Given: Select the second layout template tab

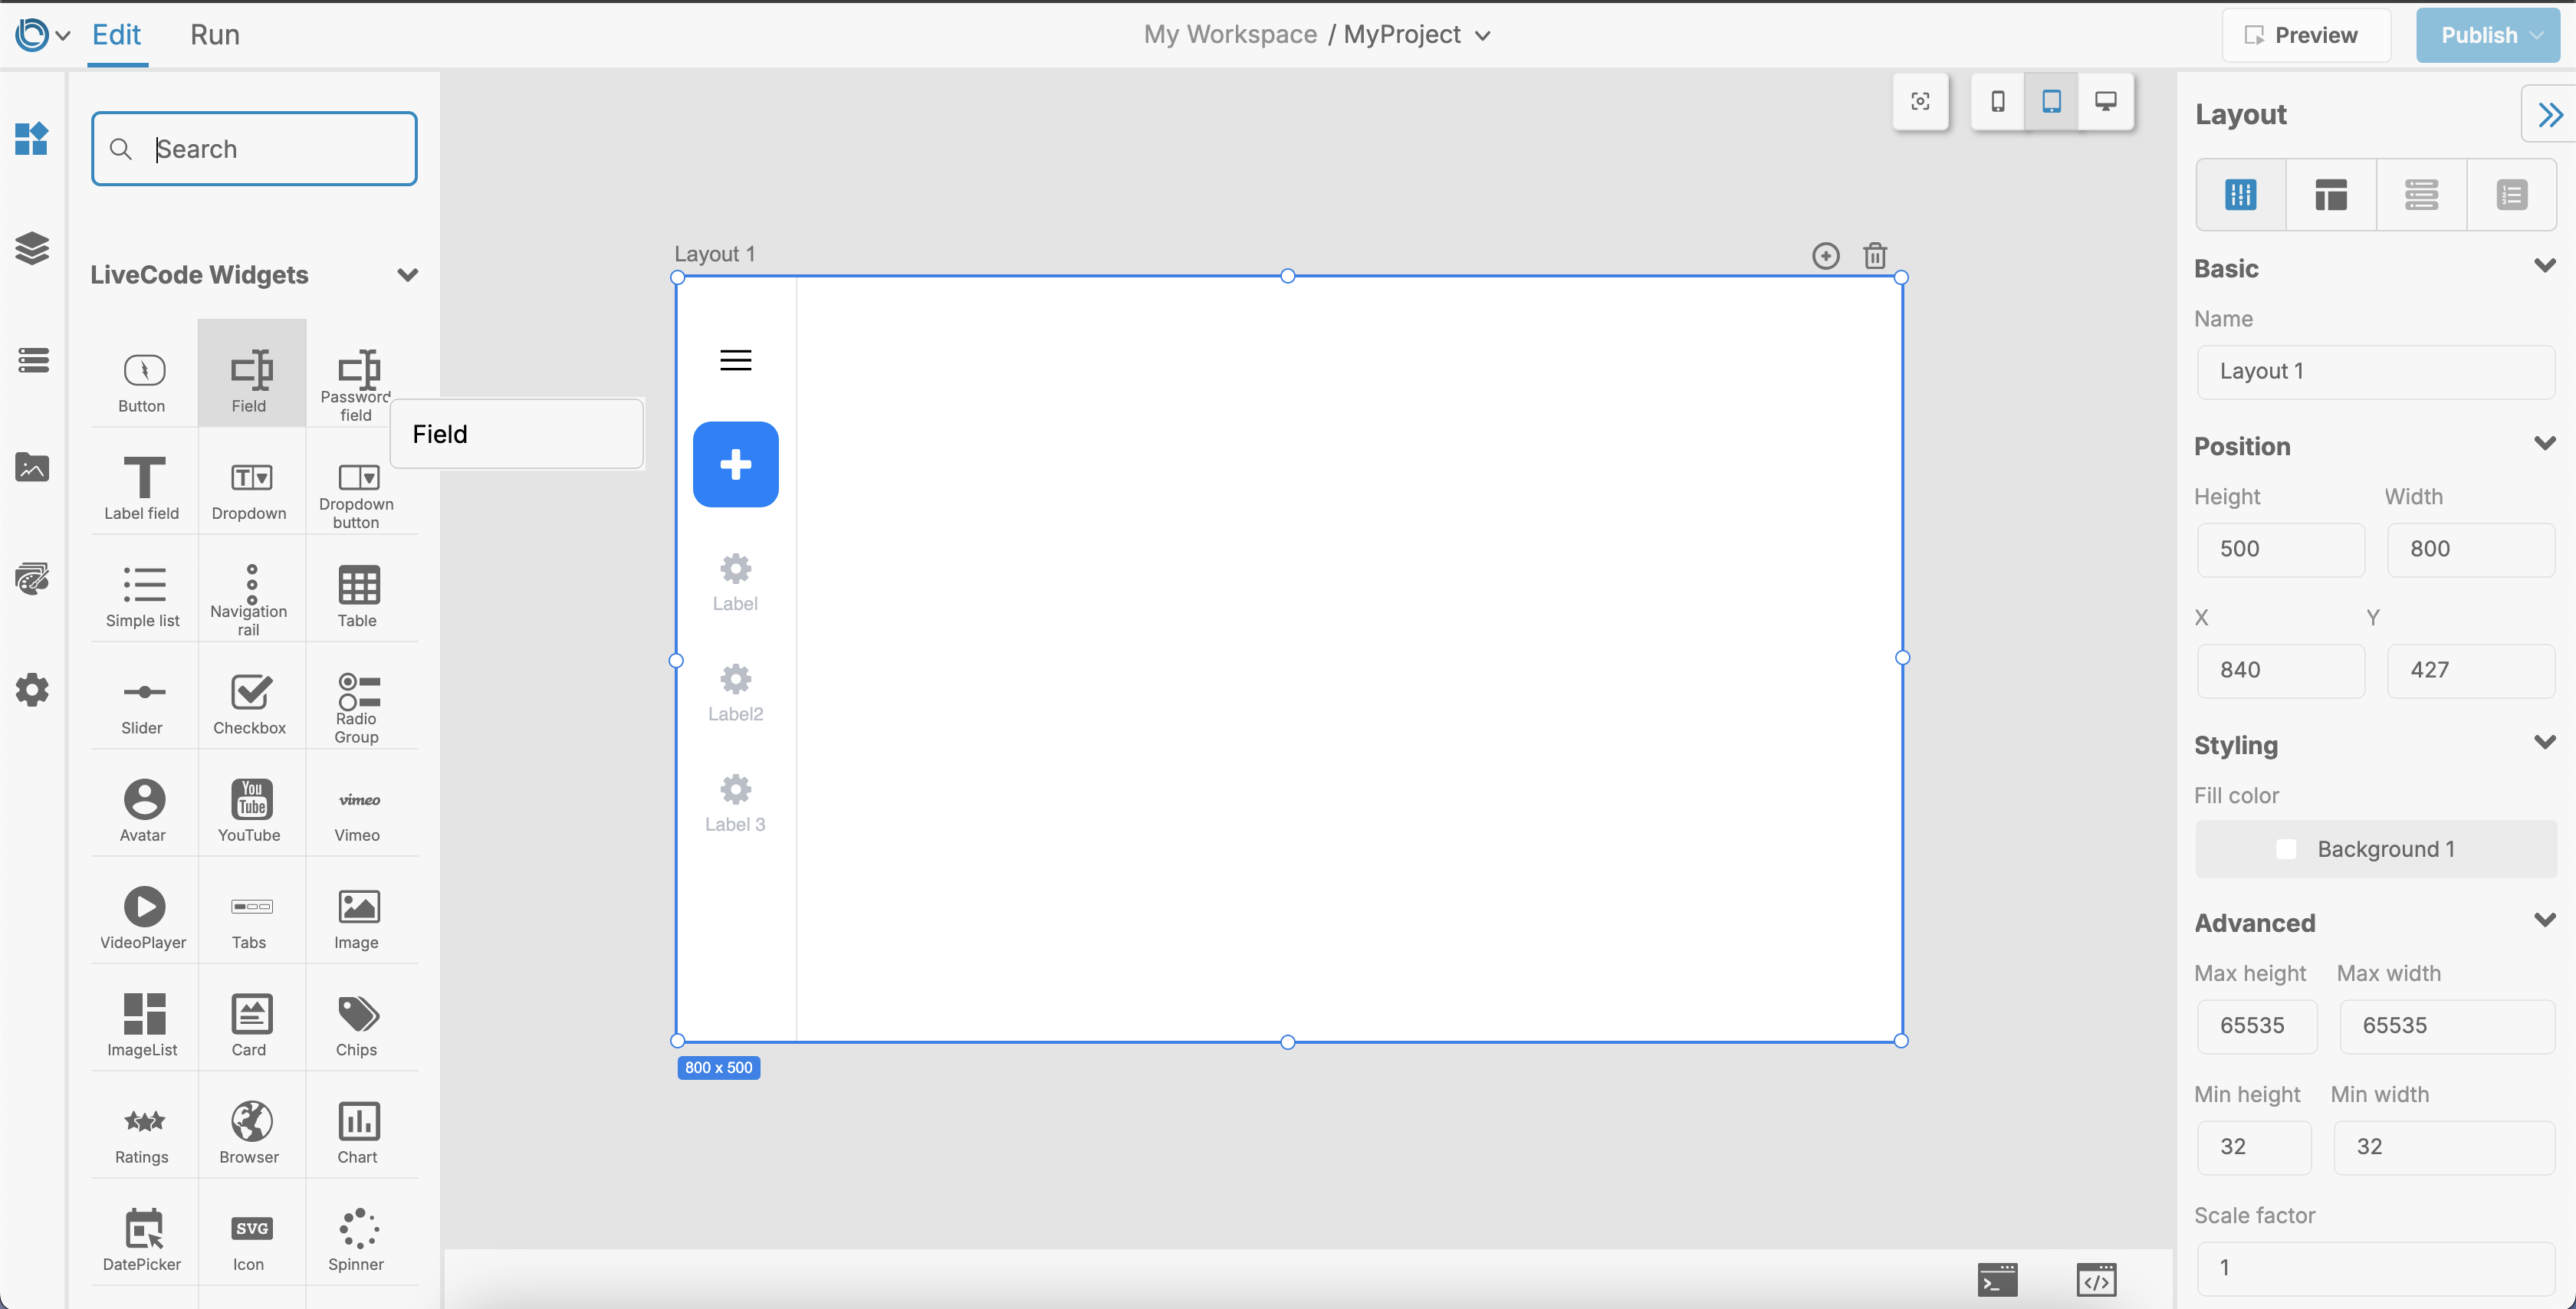Looking at the screenshot, I should click(x=2330, y=194).
